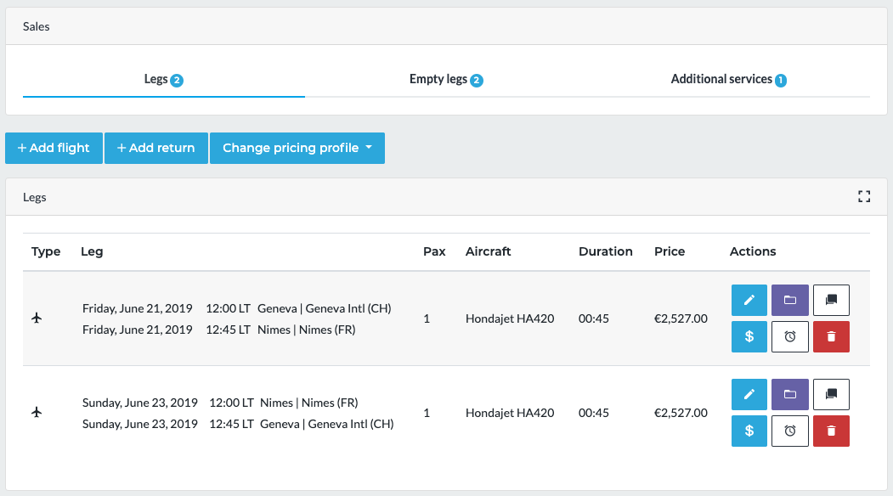Open comments icon on the Friday leg
The height and width of the screenshot is (496, 893).
[x=830, y=300]
